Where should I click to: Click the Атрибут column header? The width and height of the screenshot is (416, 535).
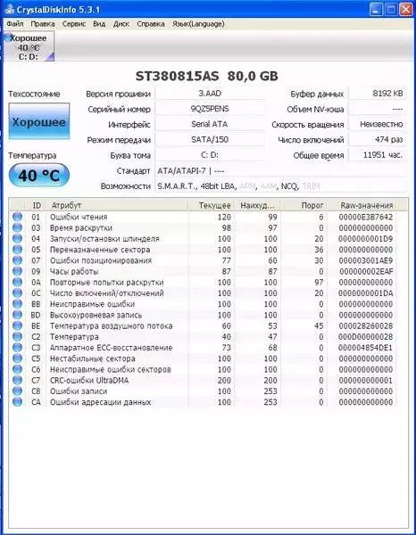pos(117,205)
